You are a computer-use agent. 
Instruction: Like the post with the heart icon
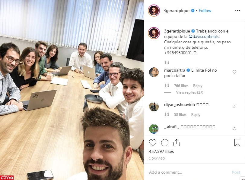[x=152, y=143]
